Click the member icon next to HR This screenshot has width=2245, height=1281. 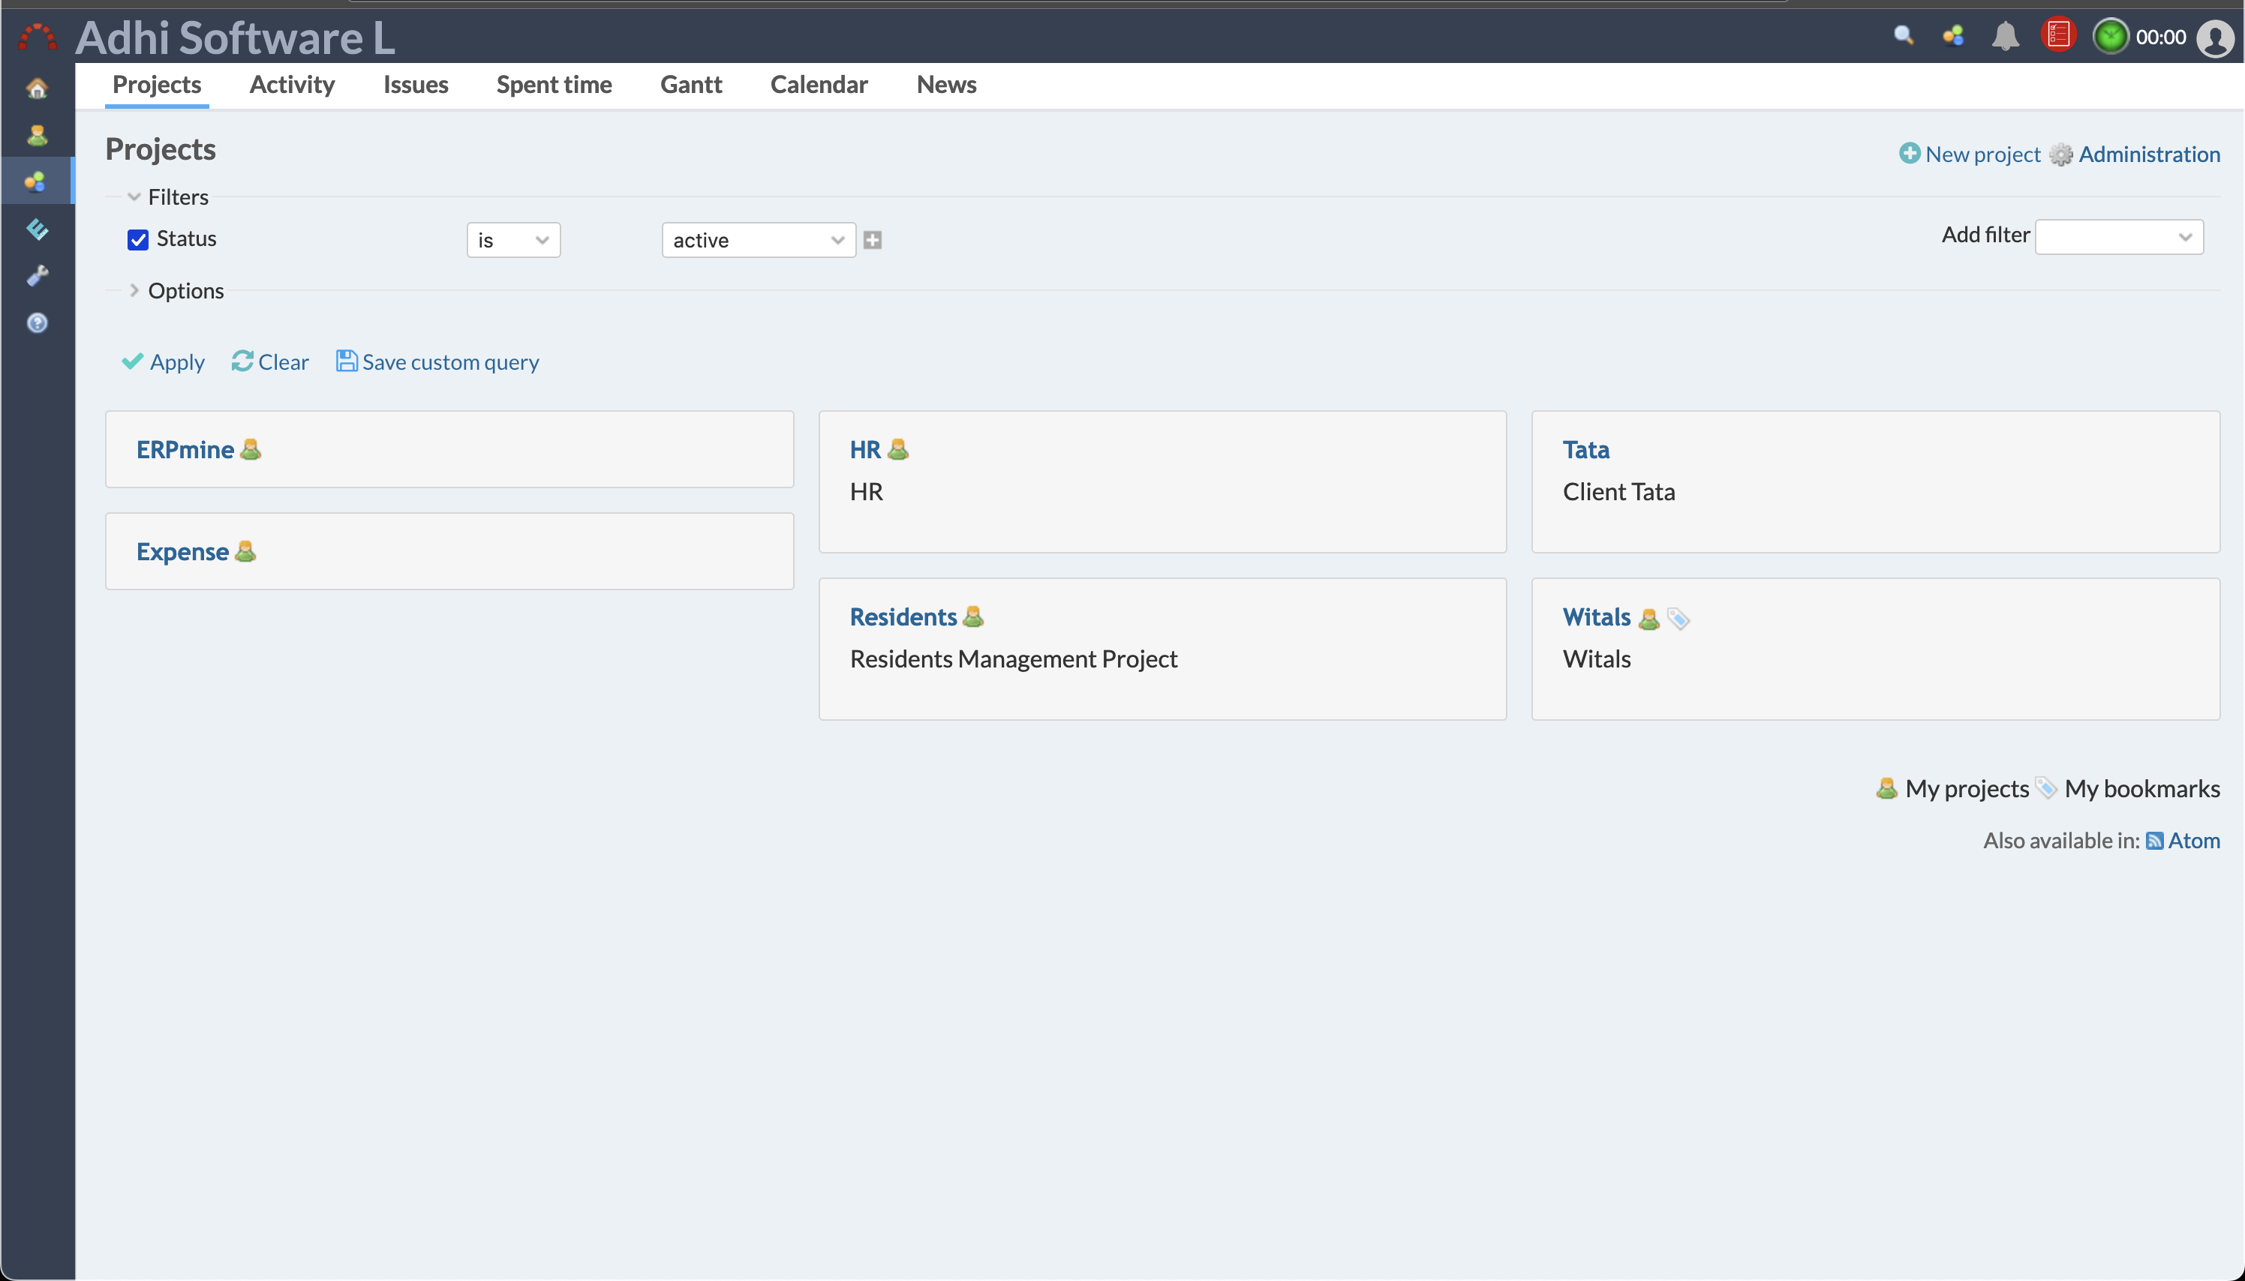897,449
